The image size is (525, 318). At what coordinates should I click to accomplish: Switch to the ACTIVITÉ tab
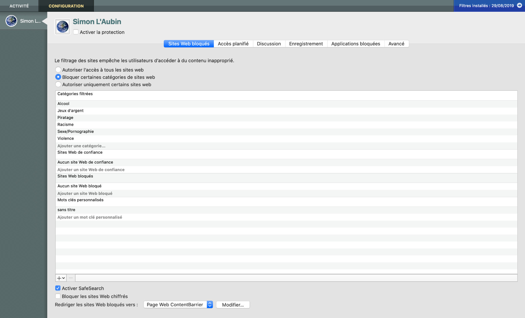pos(19,6)
